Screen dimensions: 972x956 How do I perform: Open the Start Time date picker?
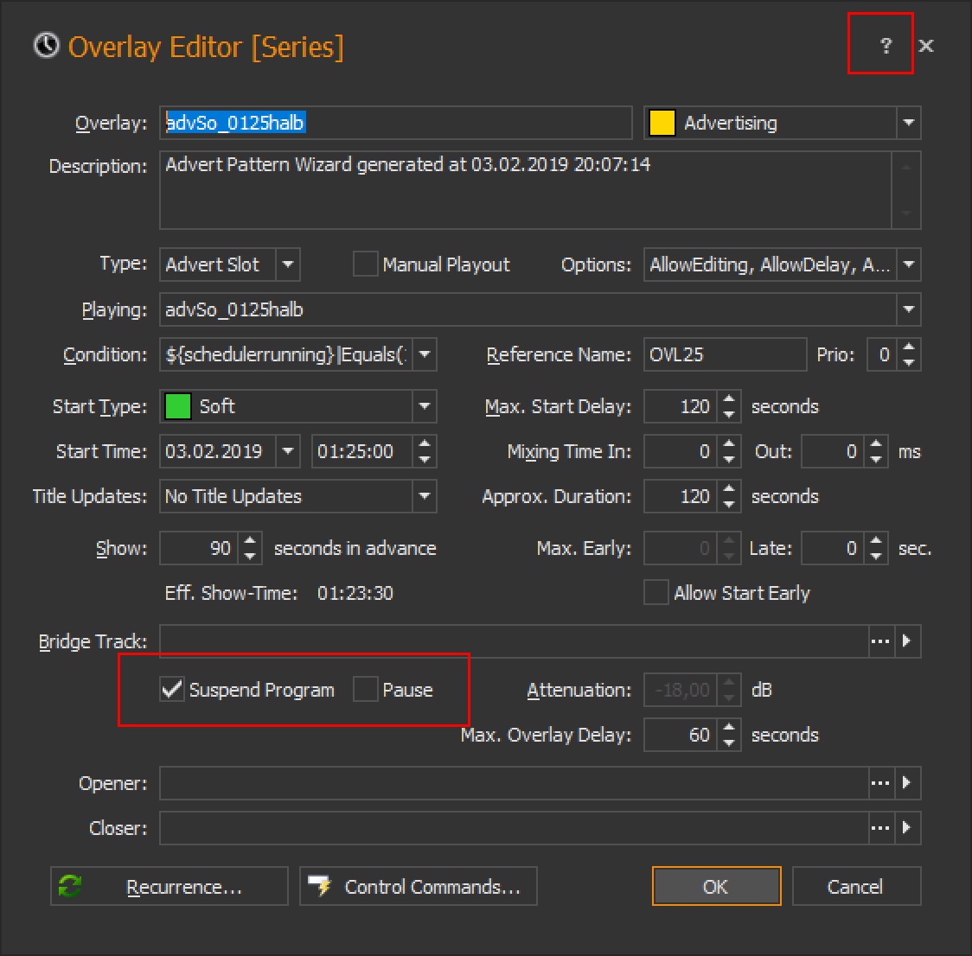(x=288, y=451)
